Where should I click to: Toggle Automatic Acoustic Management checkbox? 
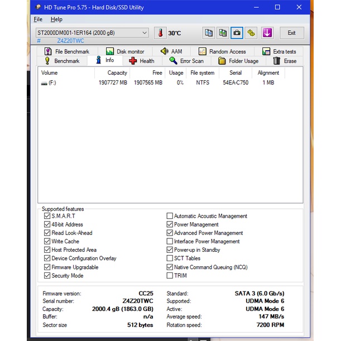coord(170,216)
